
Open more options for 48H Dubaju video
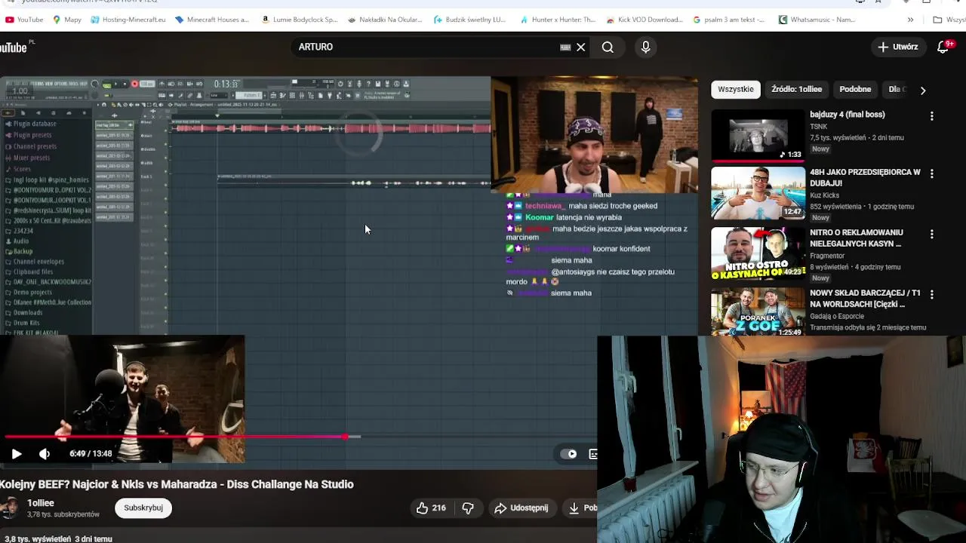pos(932,173)
